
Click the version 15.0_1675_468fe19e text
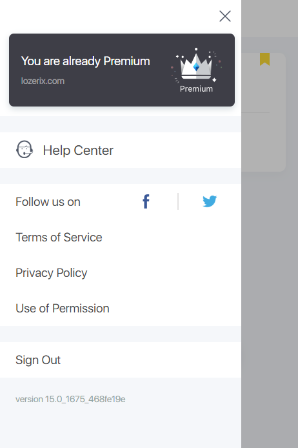[70, 399]
